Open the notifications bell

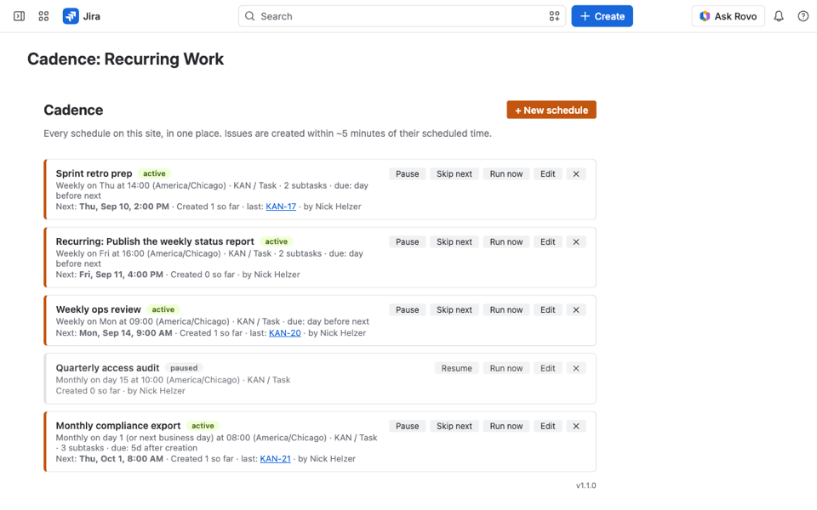[779, 16]
